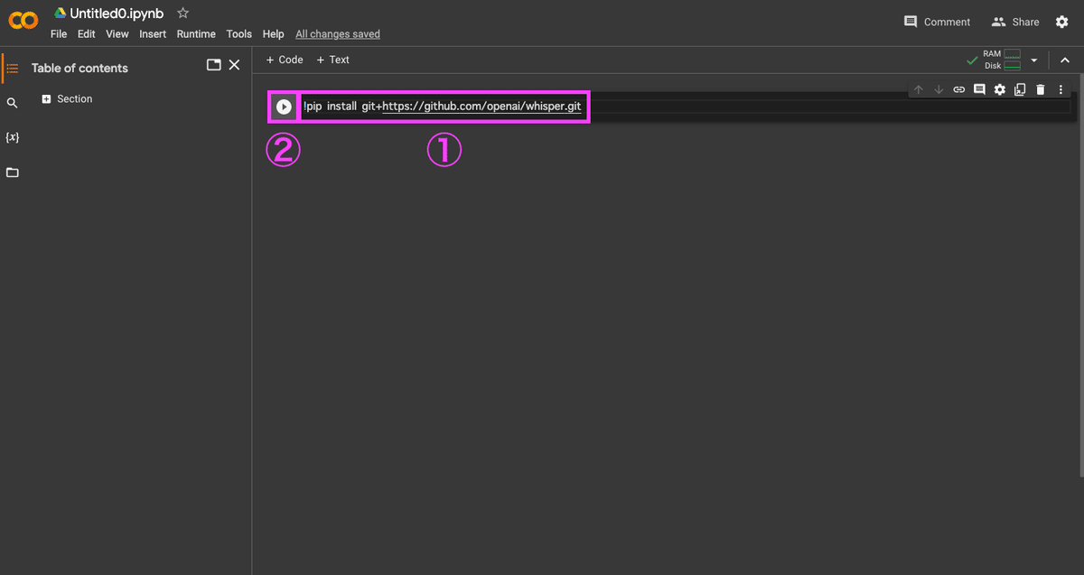The height and width of the screenshot is (575, 1084).
Task: Copy link to the cell
Action: pyautogui.click(x=959, y=89)
